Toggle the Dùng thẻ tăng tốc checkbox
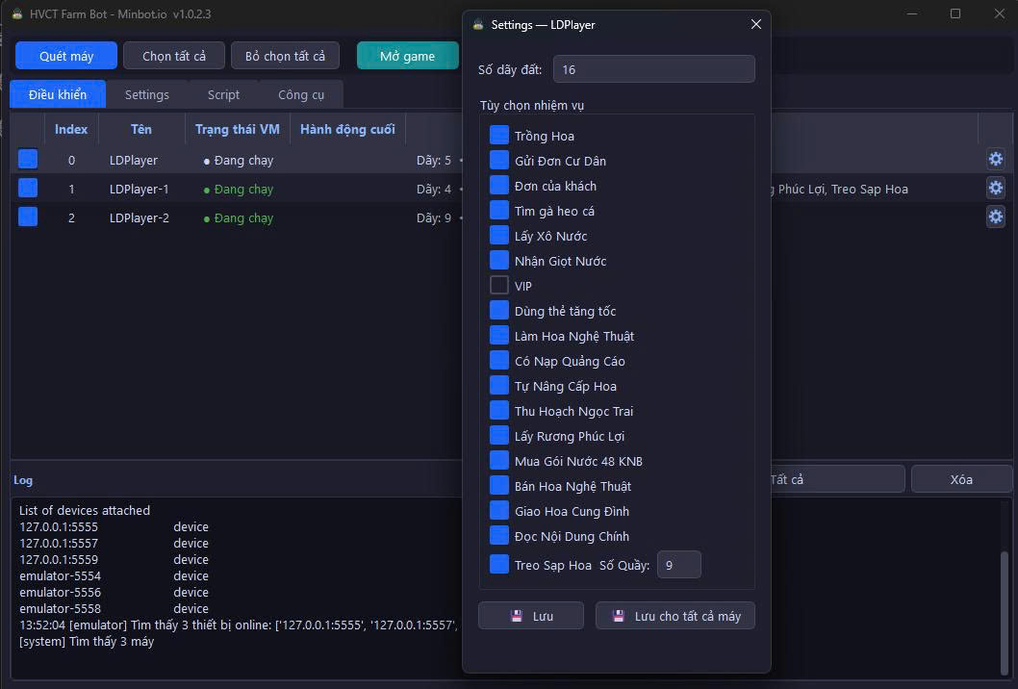1018x689 pixels. point(498,310)
